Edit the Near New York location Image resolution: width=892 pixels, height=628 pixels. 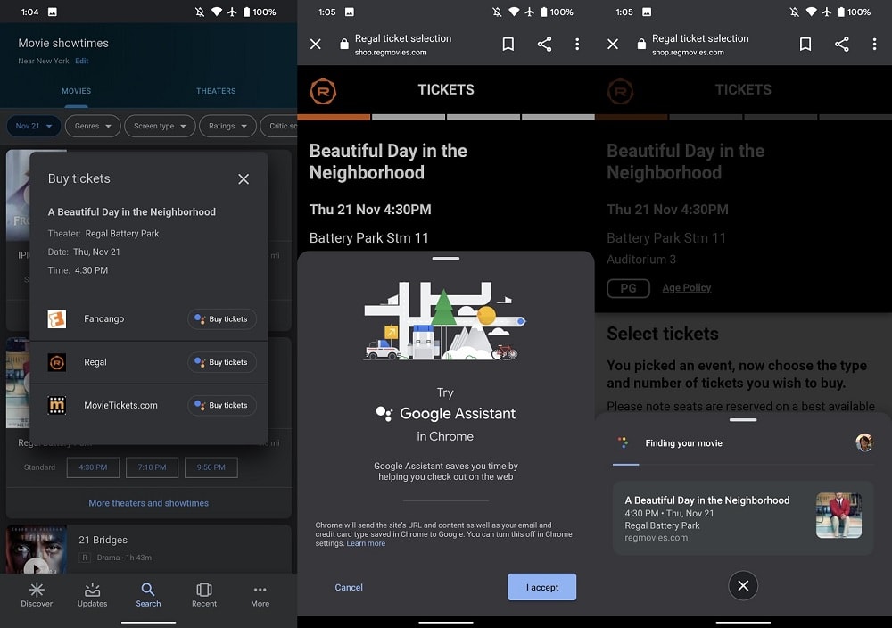coord(82,61)
